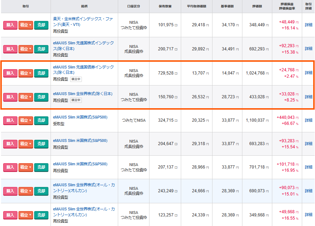Expand 積立 for 全世界株式(除く日本) row
Screen dimensions: 315x226
pos(26,97)
